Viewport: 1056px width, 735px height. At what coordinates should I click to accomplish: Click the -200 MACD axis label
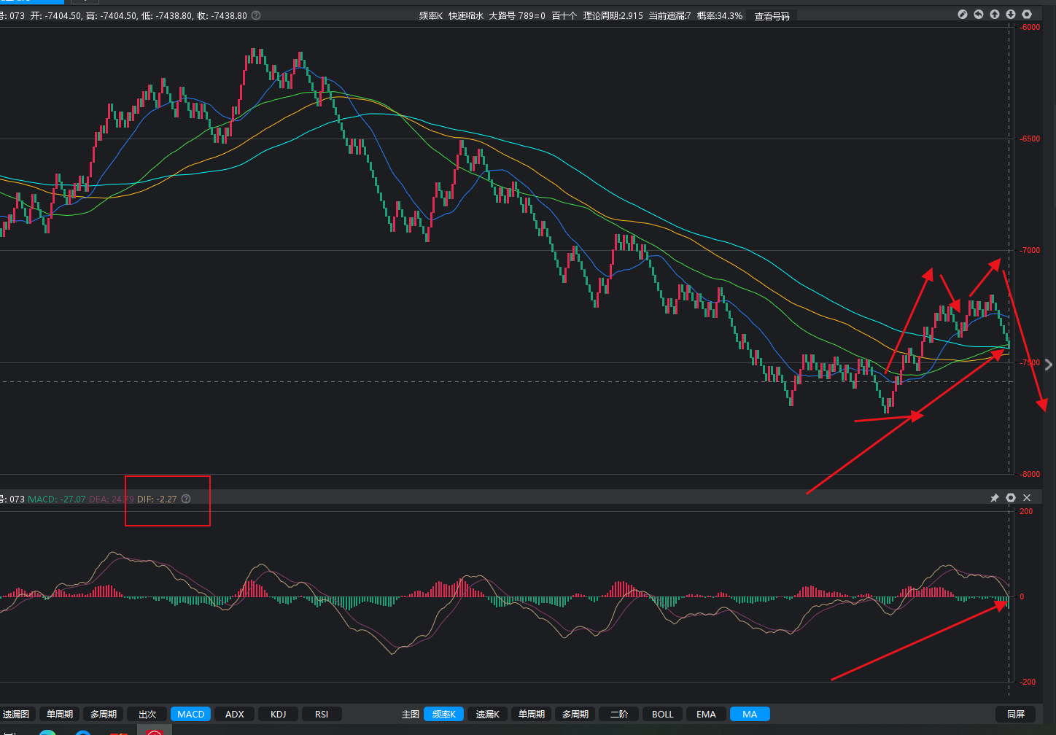click(1027, 682)
